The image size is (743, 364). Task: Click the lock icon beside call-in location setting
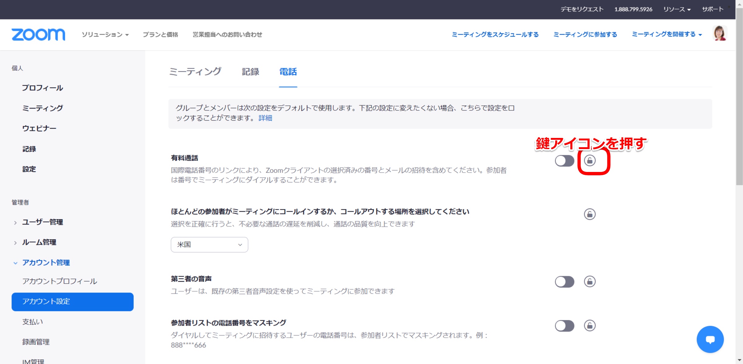tap(590, 214)
